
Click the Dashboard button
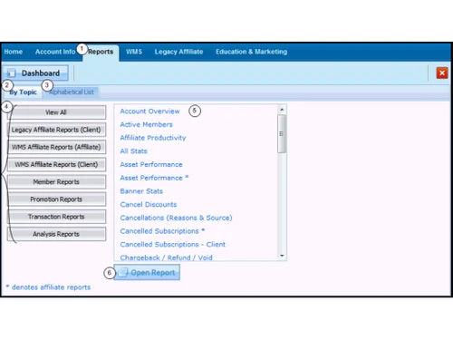pos(35,73)
